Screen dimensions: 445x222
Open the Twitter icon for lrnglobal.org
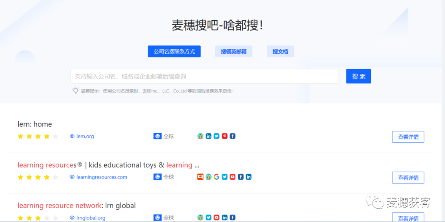click(208, 218)
